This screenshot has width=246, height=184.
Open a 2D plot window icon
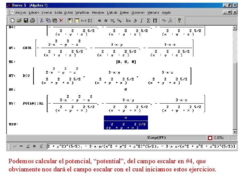tap(164, 20)
